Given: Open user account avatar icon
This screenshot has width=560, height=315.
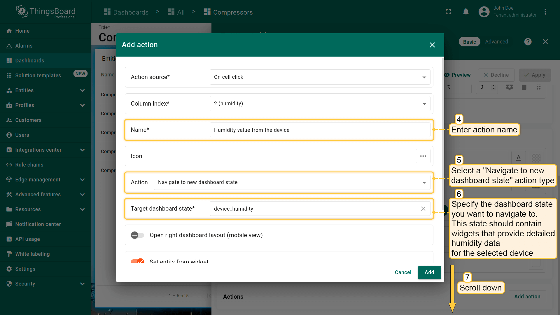Looking at the screenshot, I should coord(484,12).
